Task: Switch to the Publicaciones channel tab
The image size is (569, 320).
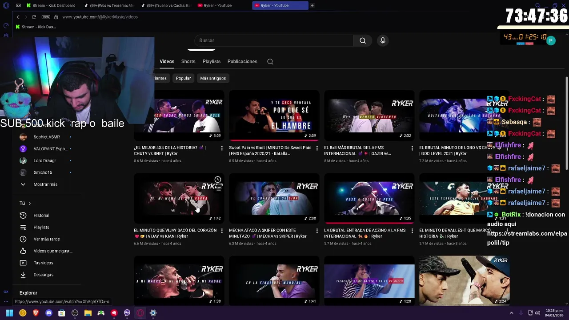Action: tap(242, 62)
